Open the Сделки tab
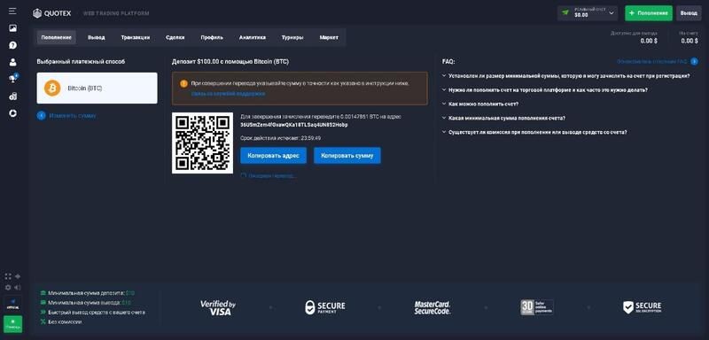This screenshot has width=709, height=340. (x=175, y=37)
